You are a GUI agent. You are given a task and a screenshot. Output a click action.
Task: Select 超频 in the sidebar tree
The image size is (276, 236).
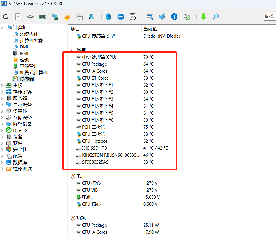24,60
